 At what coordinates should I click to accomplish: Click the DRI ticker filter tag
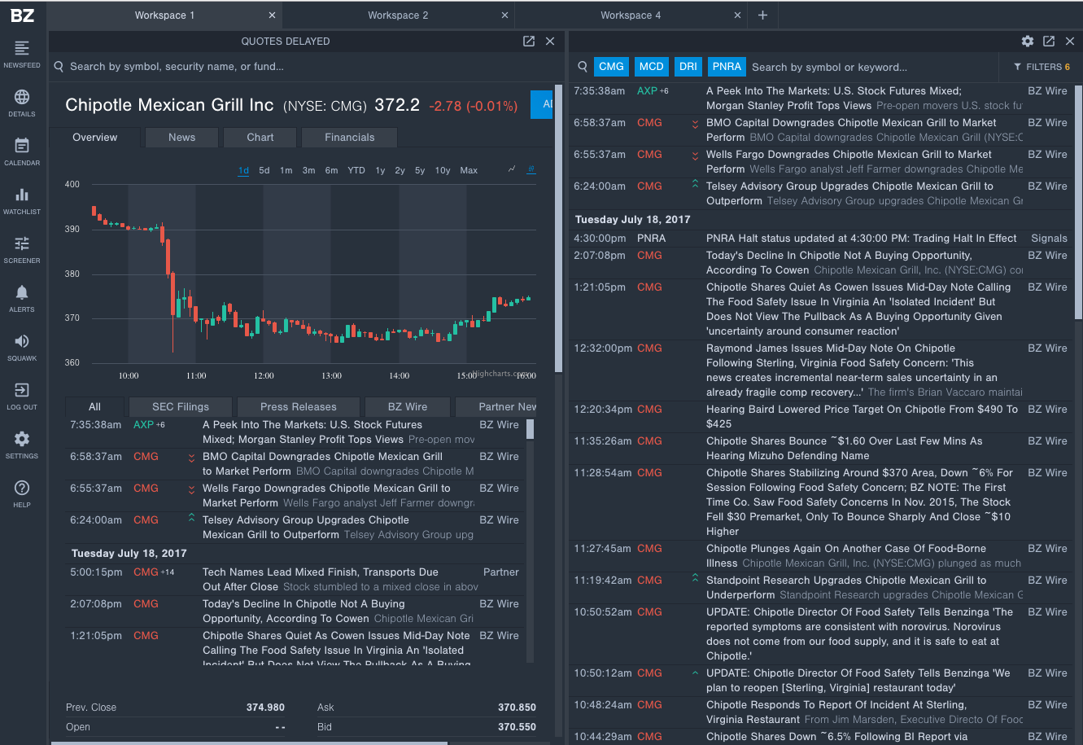coord(688,67)
